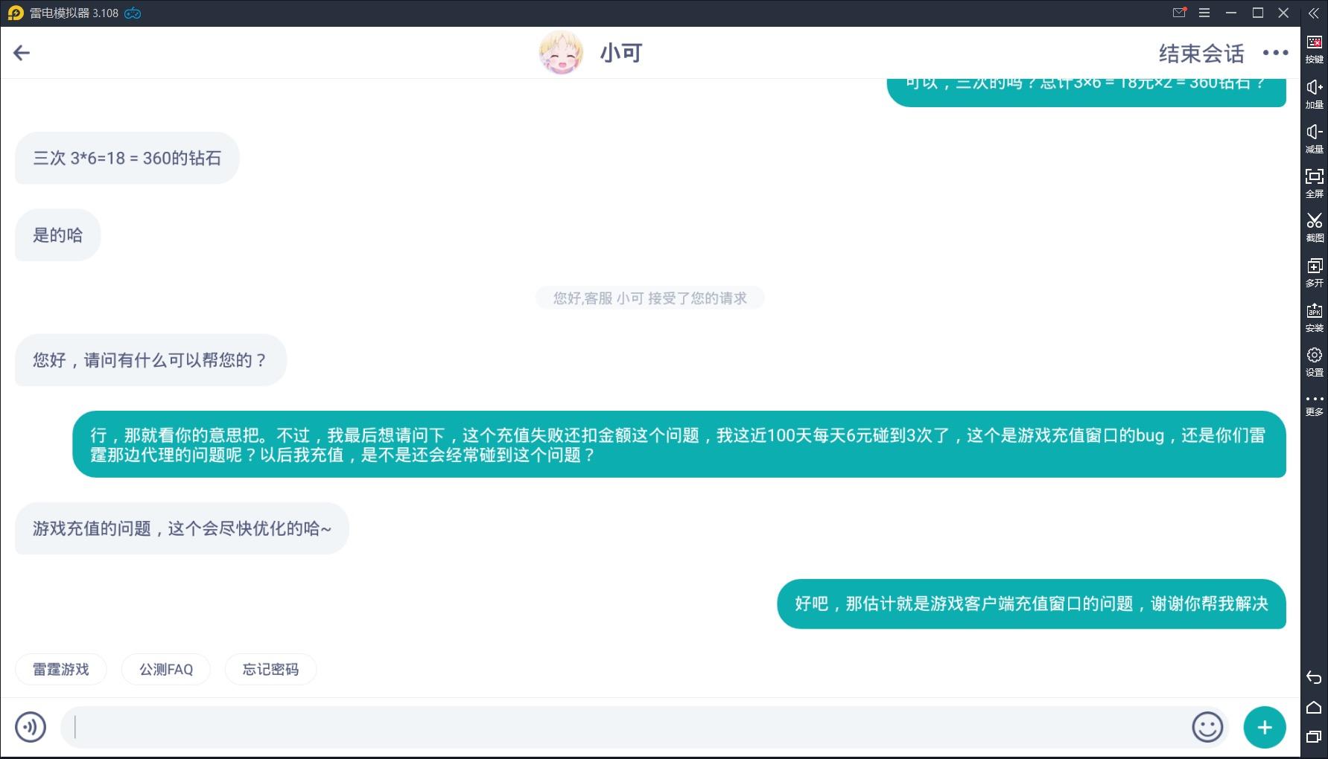The height and width of the screenshot is (759, 1328).
Task: Take a screenshot with 截图 scissors
Action: tap(1315, 228)
